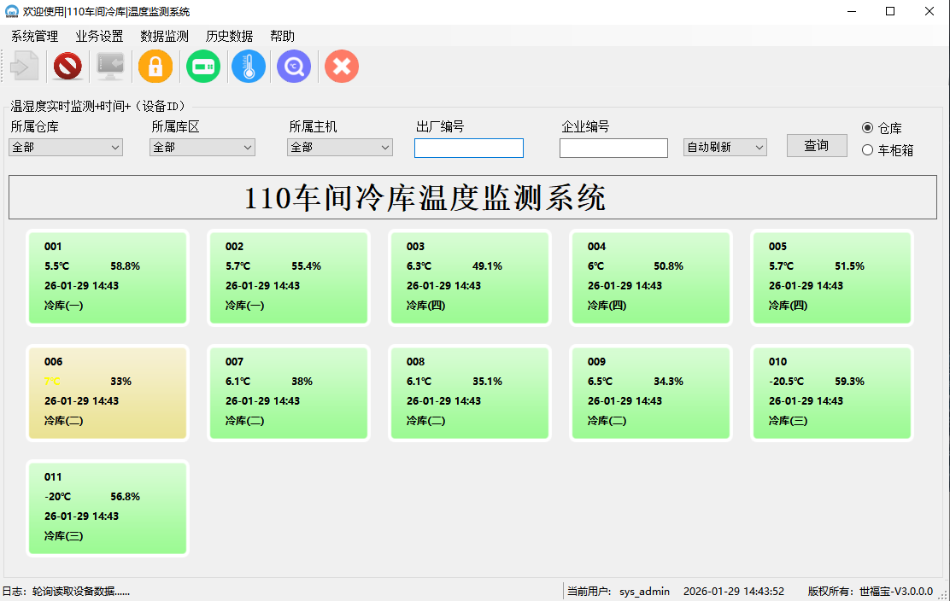
Task: Select the 仓库 radio button
Action: pos(868,128)
